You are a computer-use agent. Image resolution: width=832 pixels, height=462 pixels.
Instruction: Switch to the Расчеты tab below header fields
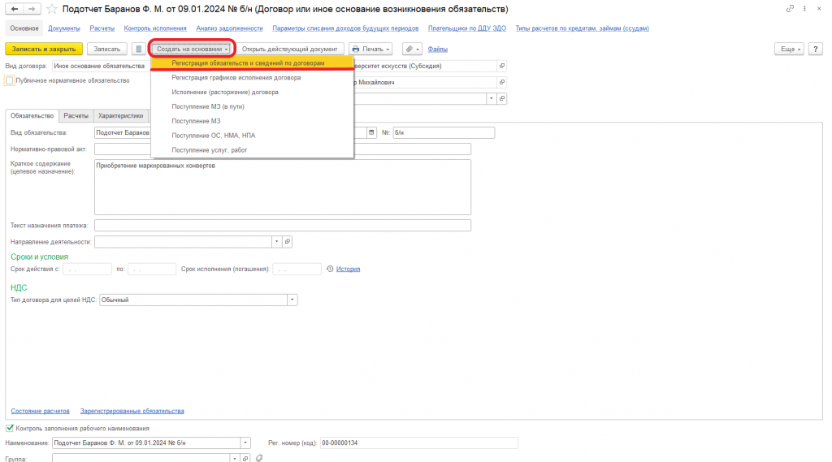(x=76, y=115)
